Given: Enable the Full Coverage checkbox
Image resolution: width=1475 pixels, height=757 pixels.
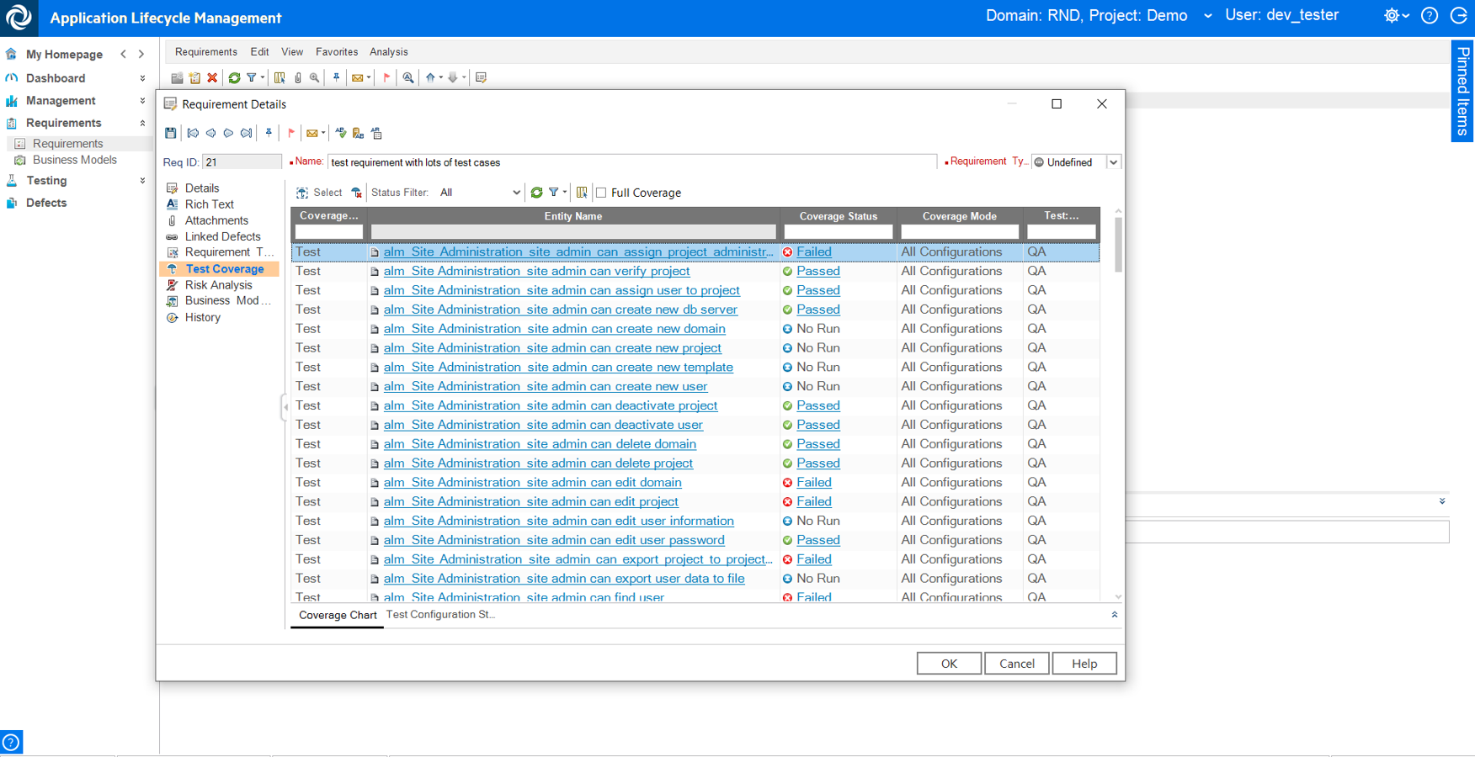Looking at the screenshot, I should point(601,193).
